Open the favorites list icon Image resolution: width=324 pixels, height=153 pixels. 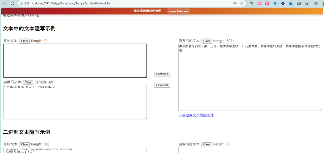[x=316, y=3]
